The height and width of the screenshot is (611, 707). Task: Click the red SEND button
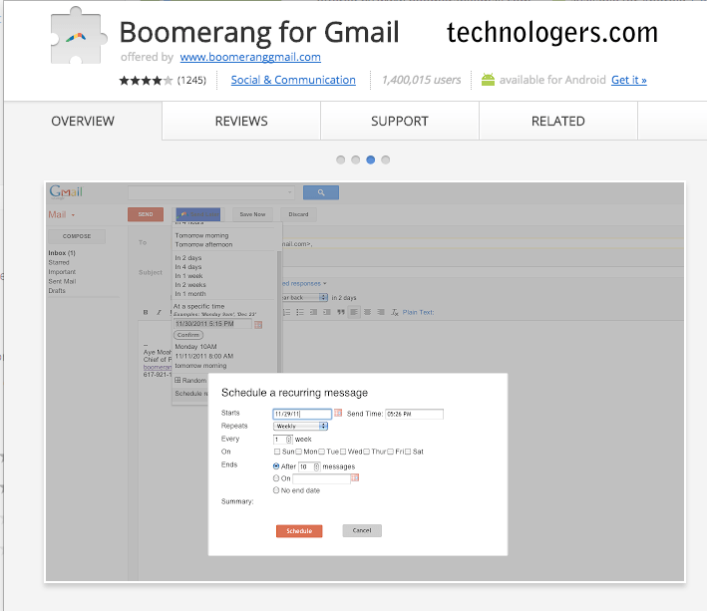146,214
